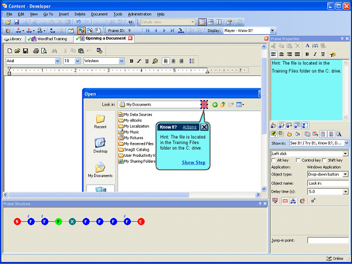Viewport: 352px width, 264px height.
Task: Click the paint bucket bubble fill icon
Action: (298, 134)
